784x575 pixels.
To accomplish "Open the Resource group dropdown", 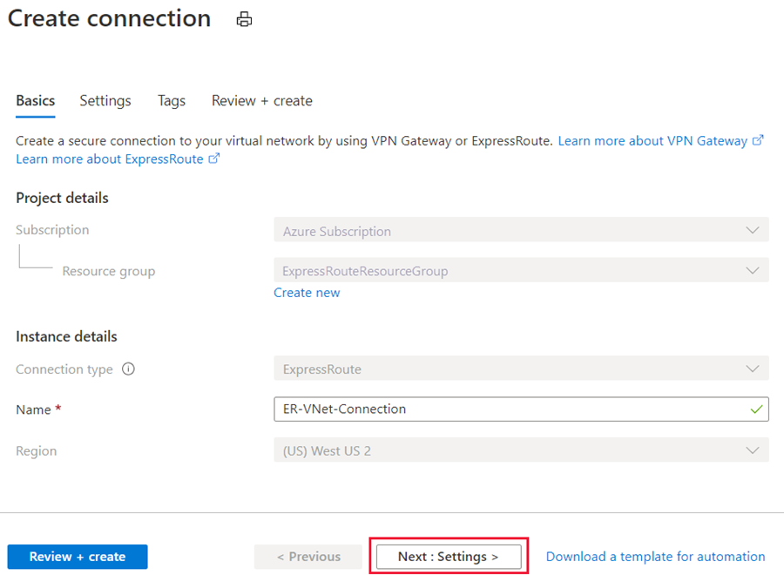I will pos(521,271).
